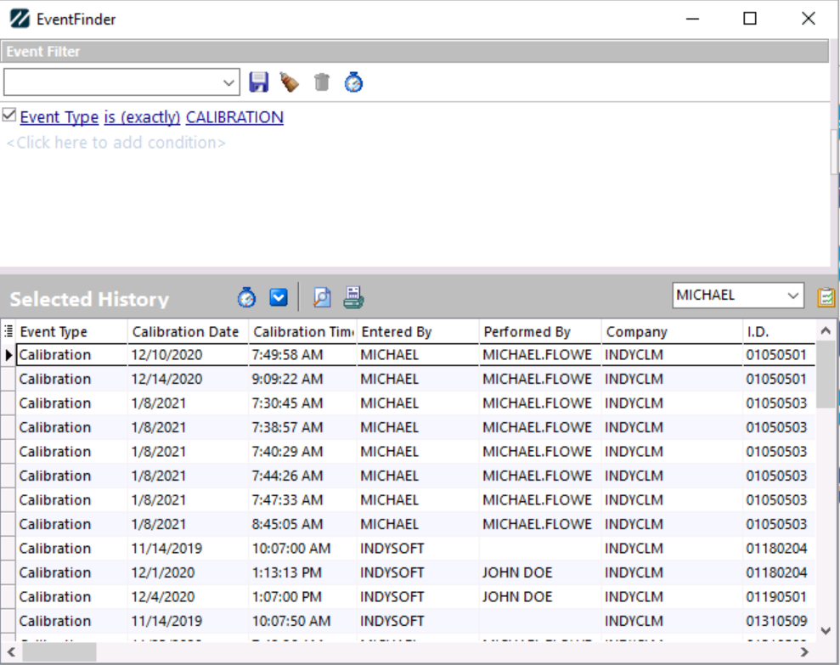Screen dimensions: 840x665
Task: Click the print icon in Selected History
Action: click(x=353, y=297)
